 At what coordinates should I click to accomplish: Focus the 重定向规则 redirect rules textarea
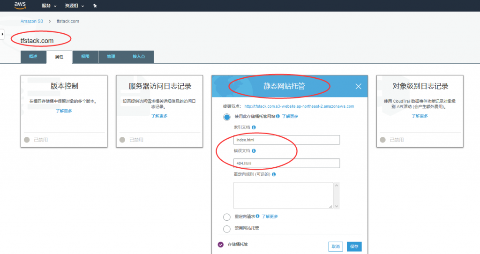click(283, 195)
